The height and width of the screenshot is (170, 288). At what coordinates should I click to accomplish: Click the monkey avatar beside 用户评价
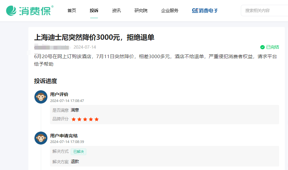pos(41,97)
